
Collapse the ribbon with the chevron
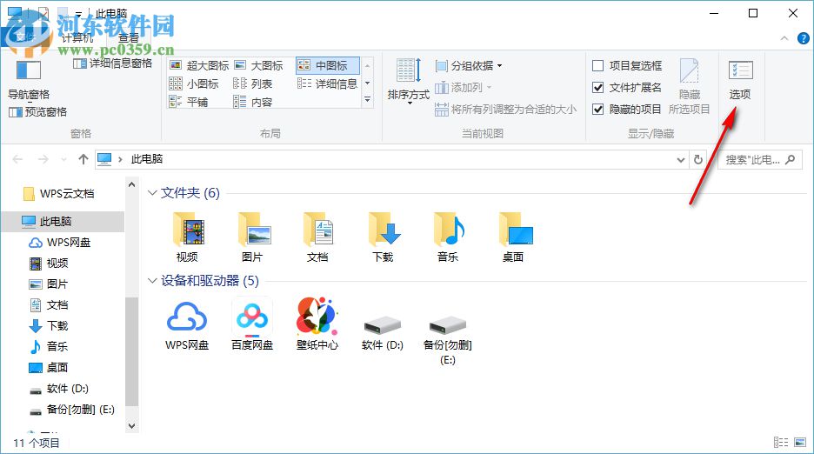point(784,38)
